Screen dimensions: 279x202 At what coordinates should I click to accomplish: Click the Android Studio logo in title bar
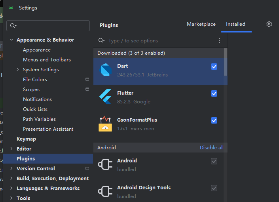11,8
